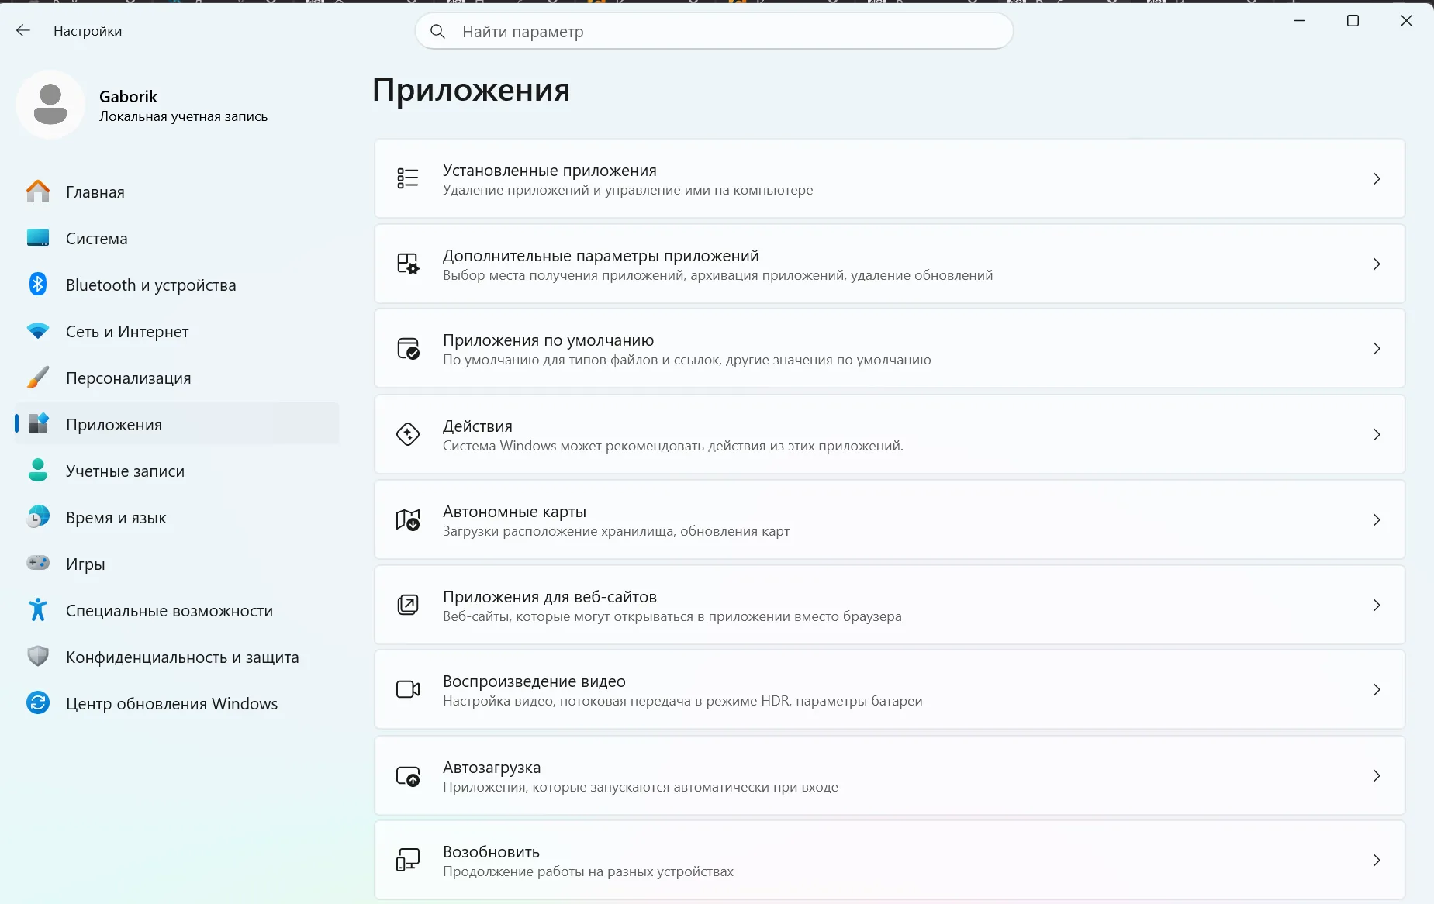The image size is (1434, 904).
Task: Open Gaborik local account name
Action: tap(128, 96)
